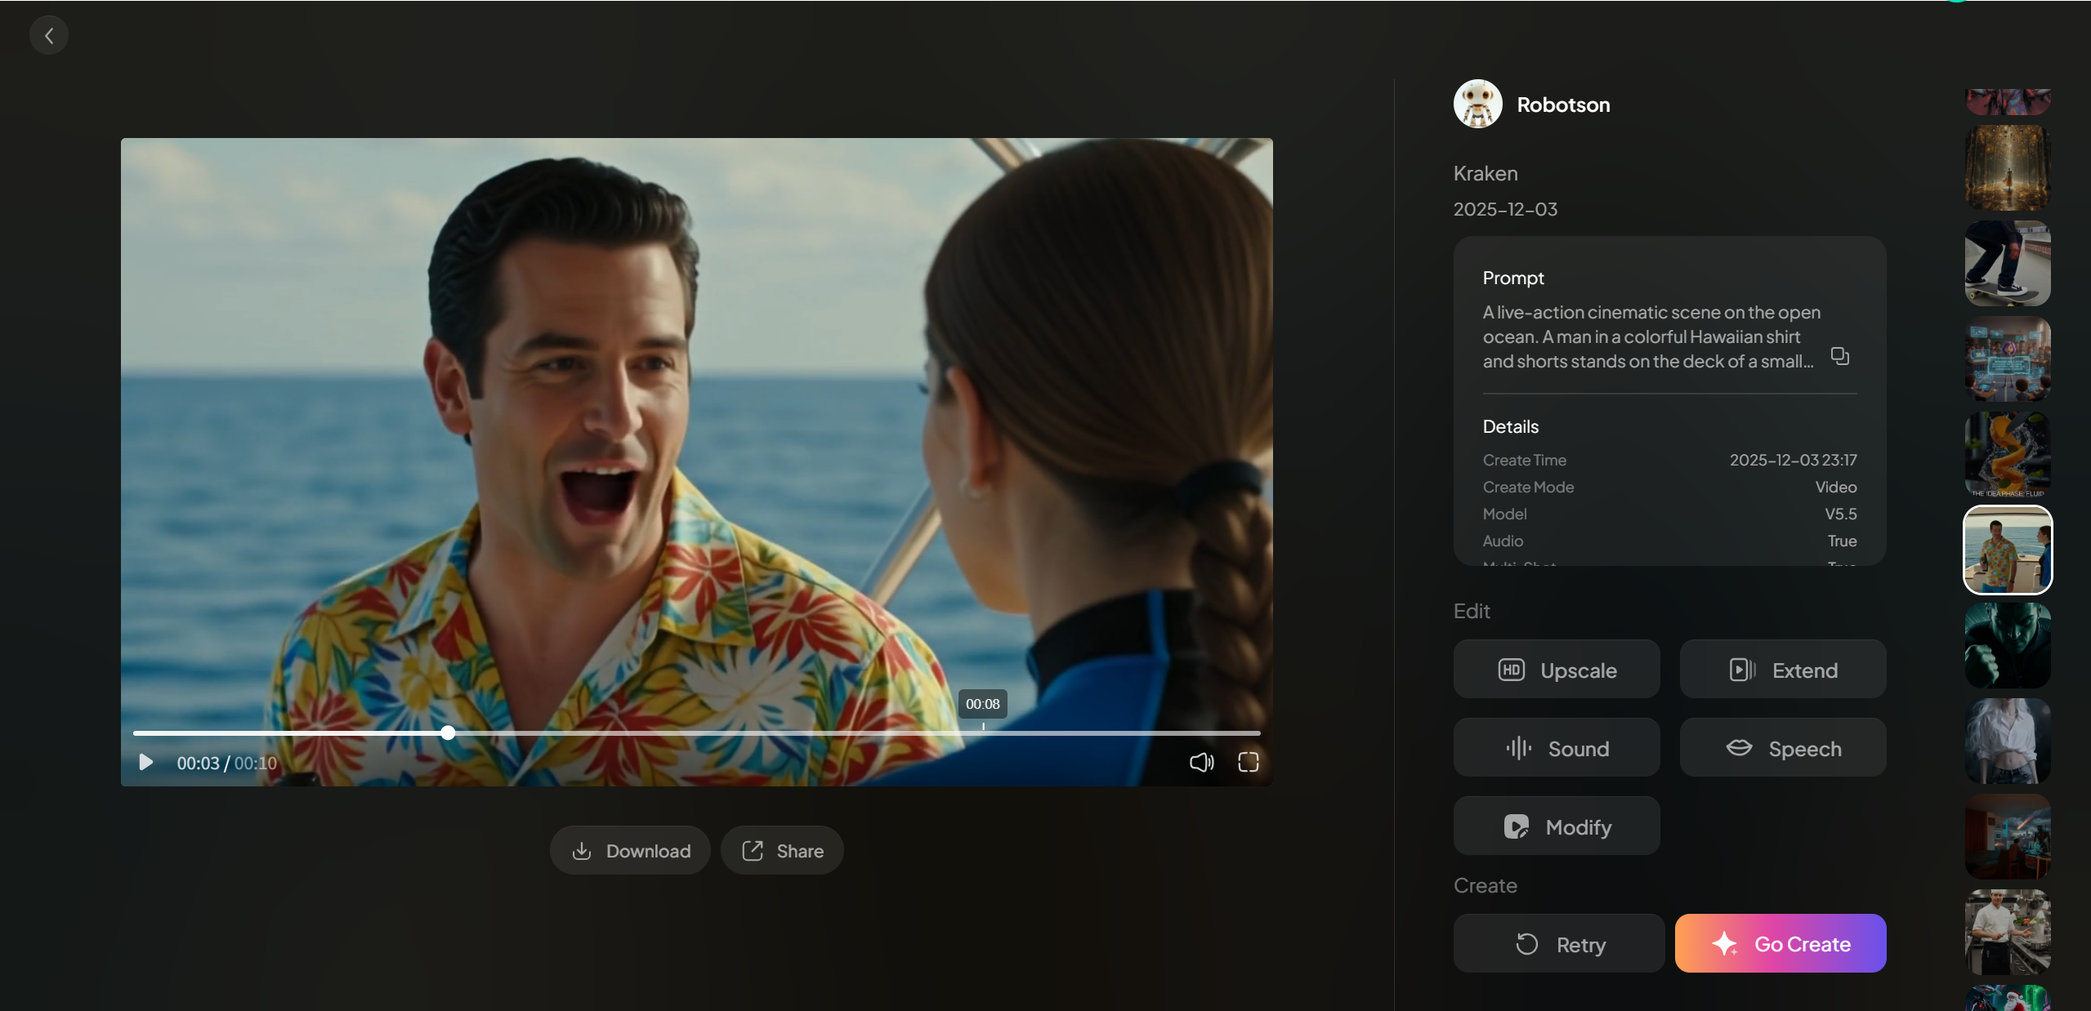Retry the generation

pos(1558,944)
